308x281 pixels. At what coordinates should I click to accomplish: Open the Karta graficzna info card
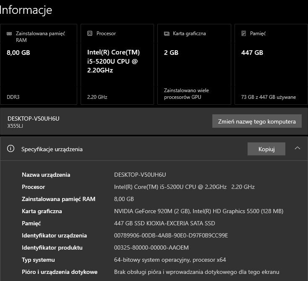194,64
